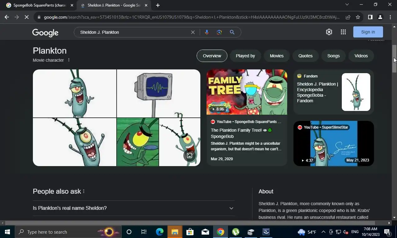
Task: Select the Overview chip
Action: pos(212,56)
